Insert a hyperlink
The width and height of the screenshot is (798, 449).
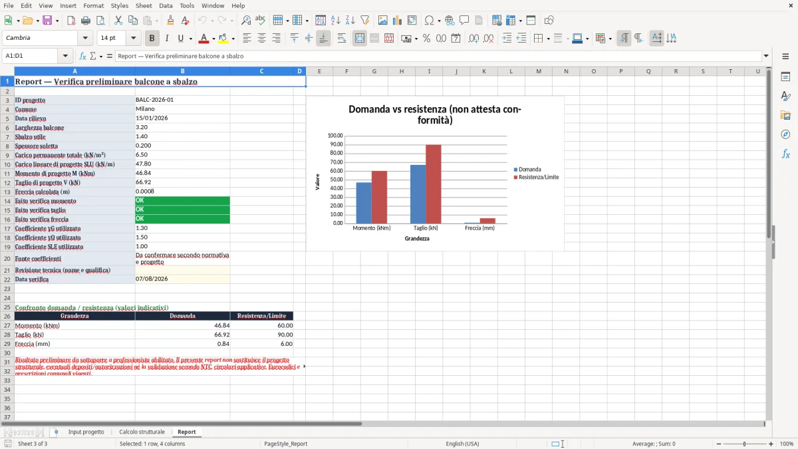[x=450, y=21]
